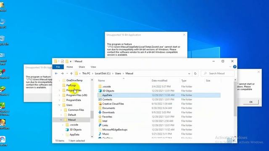Go up one folder level arrow
The width and height of the screenshot is (269, 151).
point(71,73)
